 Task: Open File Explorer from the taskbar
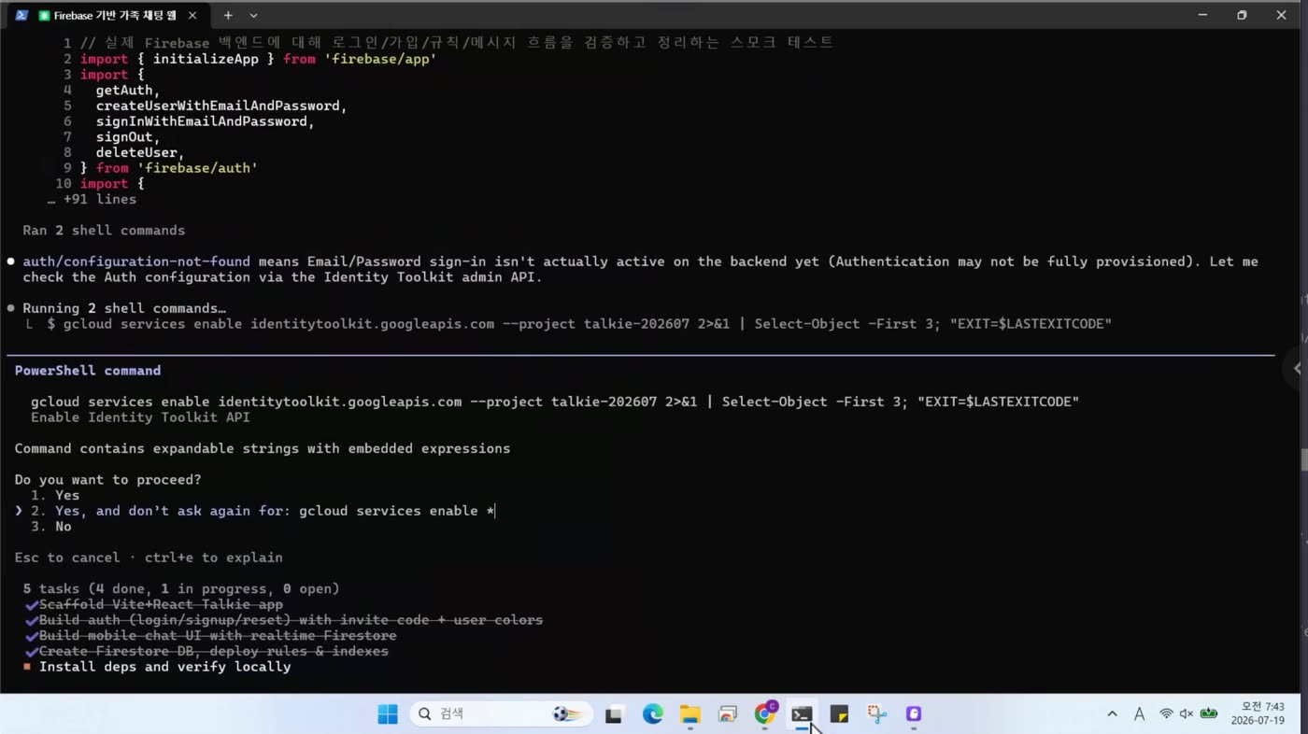click(690, 714)
